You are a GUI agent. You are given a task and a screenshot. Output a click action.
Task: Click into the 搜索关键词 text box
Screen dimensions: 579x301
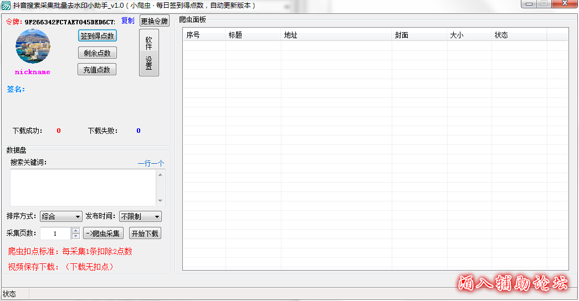83,188
